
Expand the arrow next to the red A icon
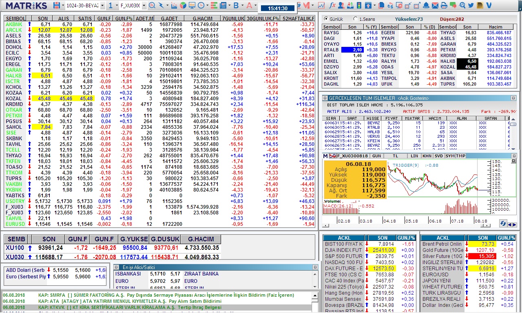coord(256,5)
